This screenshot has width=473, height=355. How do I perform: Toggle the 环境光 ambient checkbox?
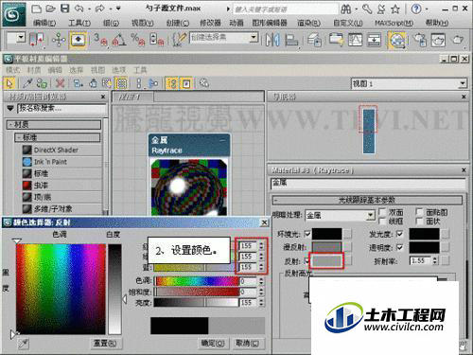coord(307,234)
